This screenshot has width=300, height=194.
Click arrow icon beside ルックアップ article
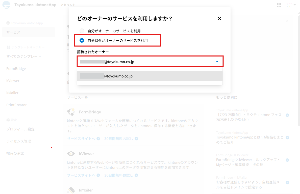(x=287, y=160)
